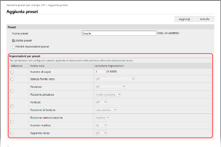Select the Posizione memorizzazione row checkbox

(x=12, y=122)
